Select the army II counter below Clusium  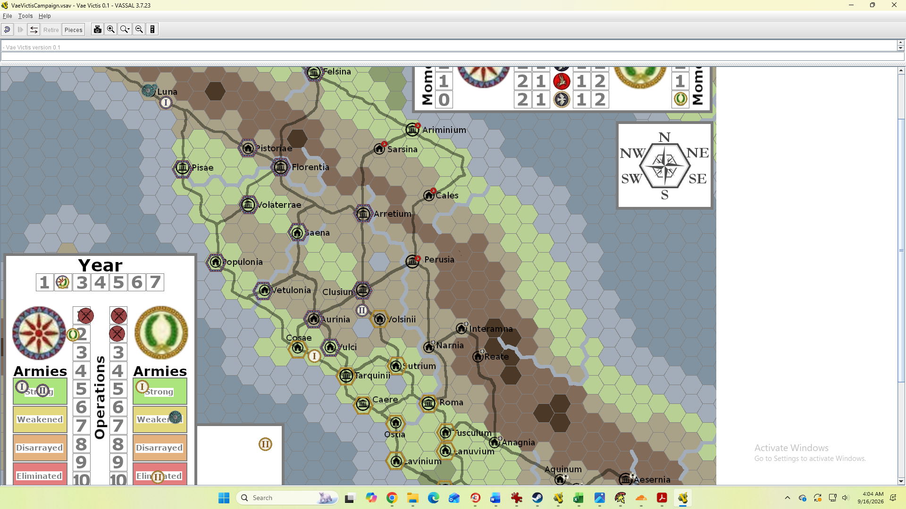[x=362, y=311]
